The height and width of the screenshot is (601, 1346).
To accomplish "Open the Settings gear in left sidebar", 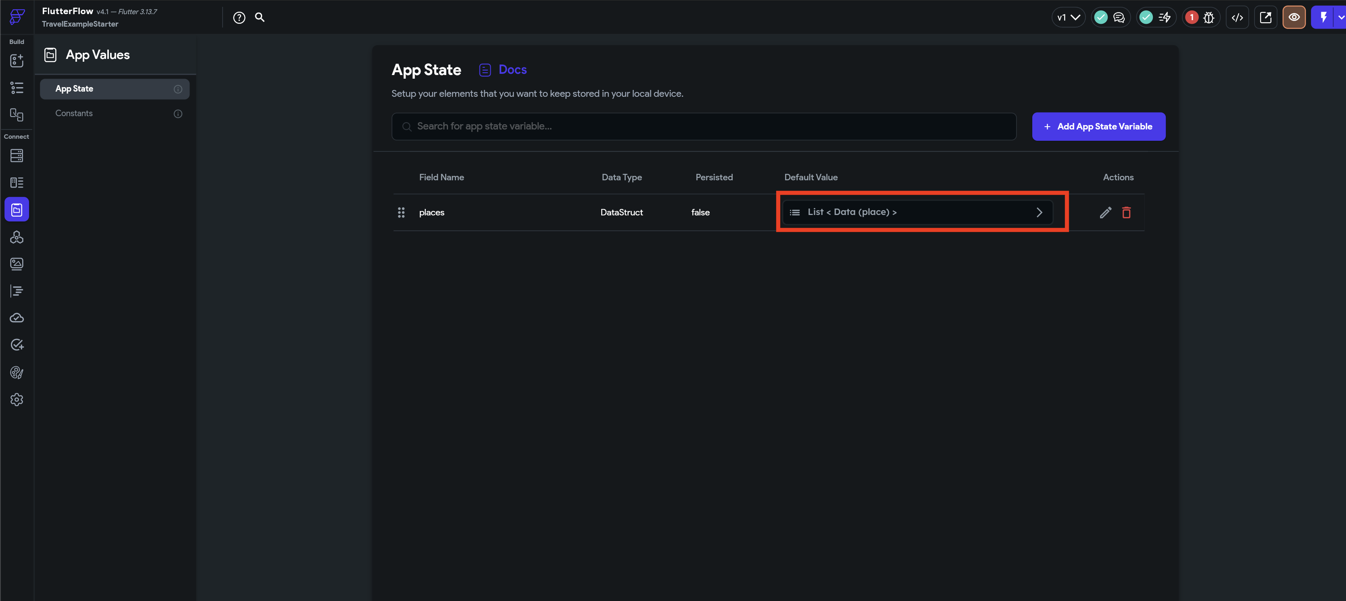I will (x=17, y=400).
